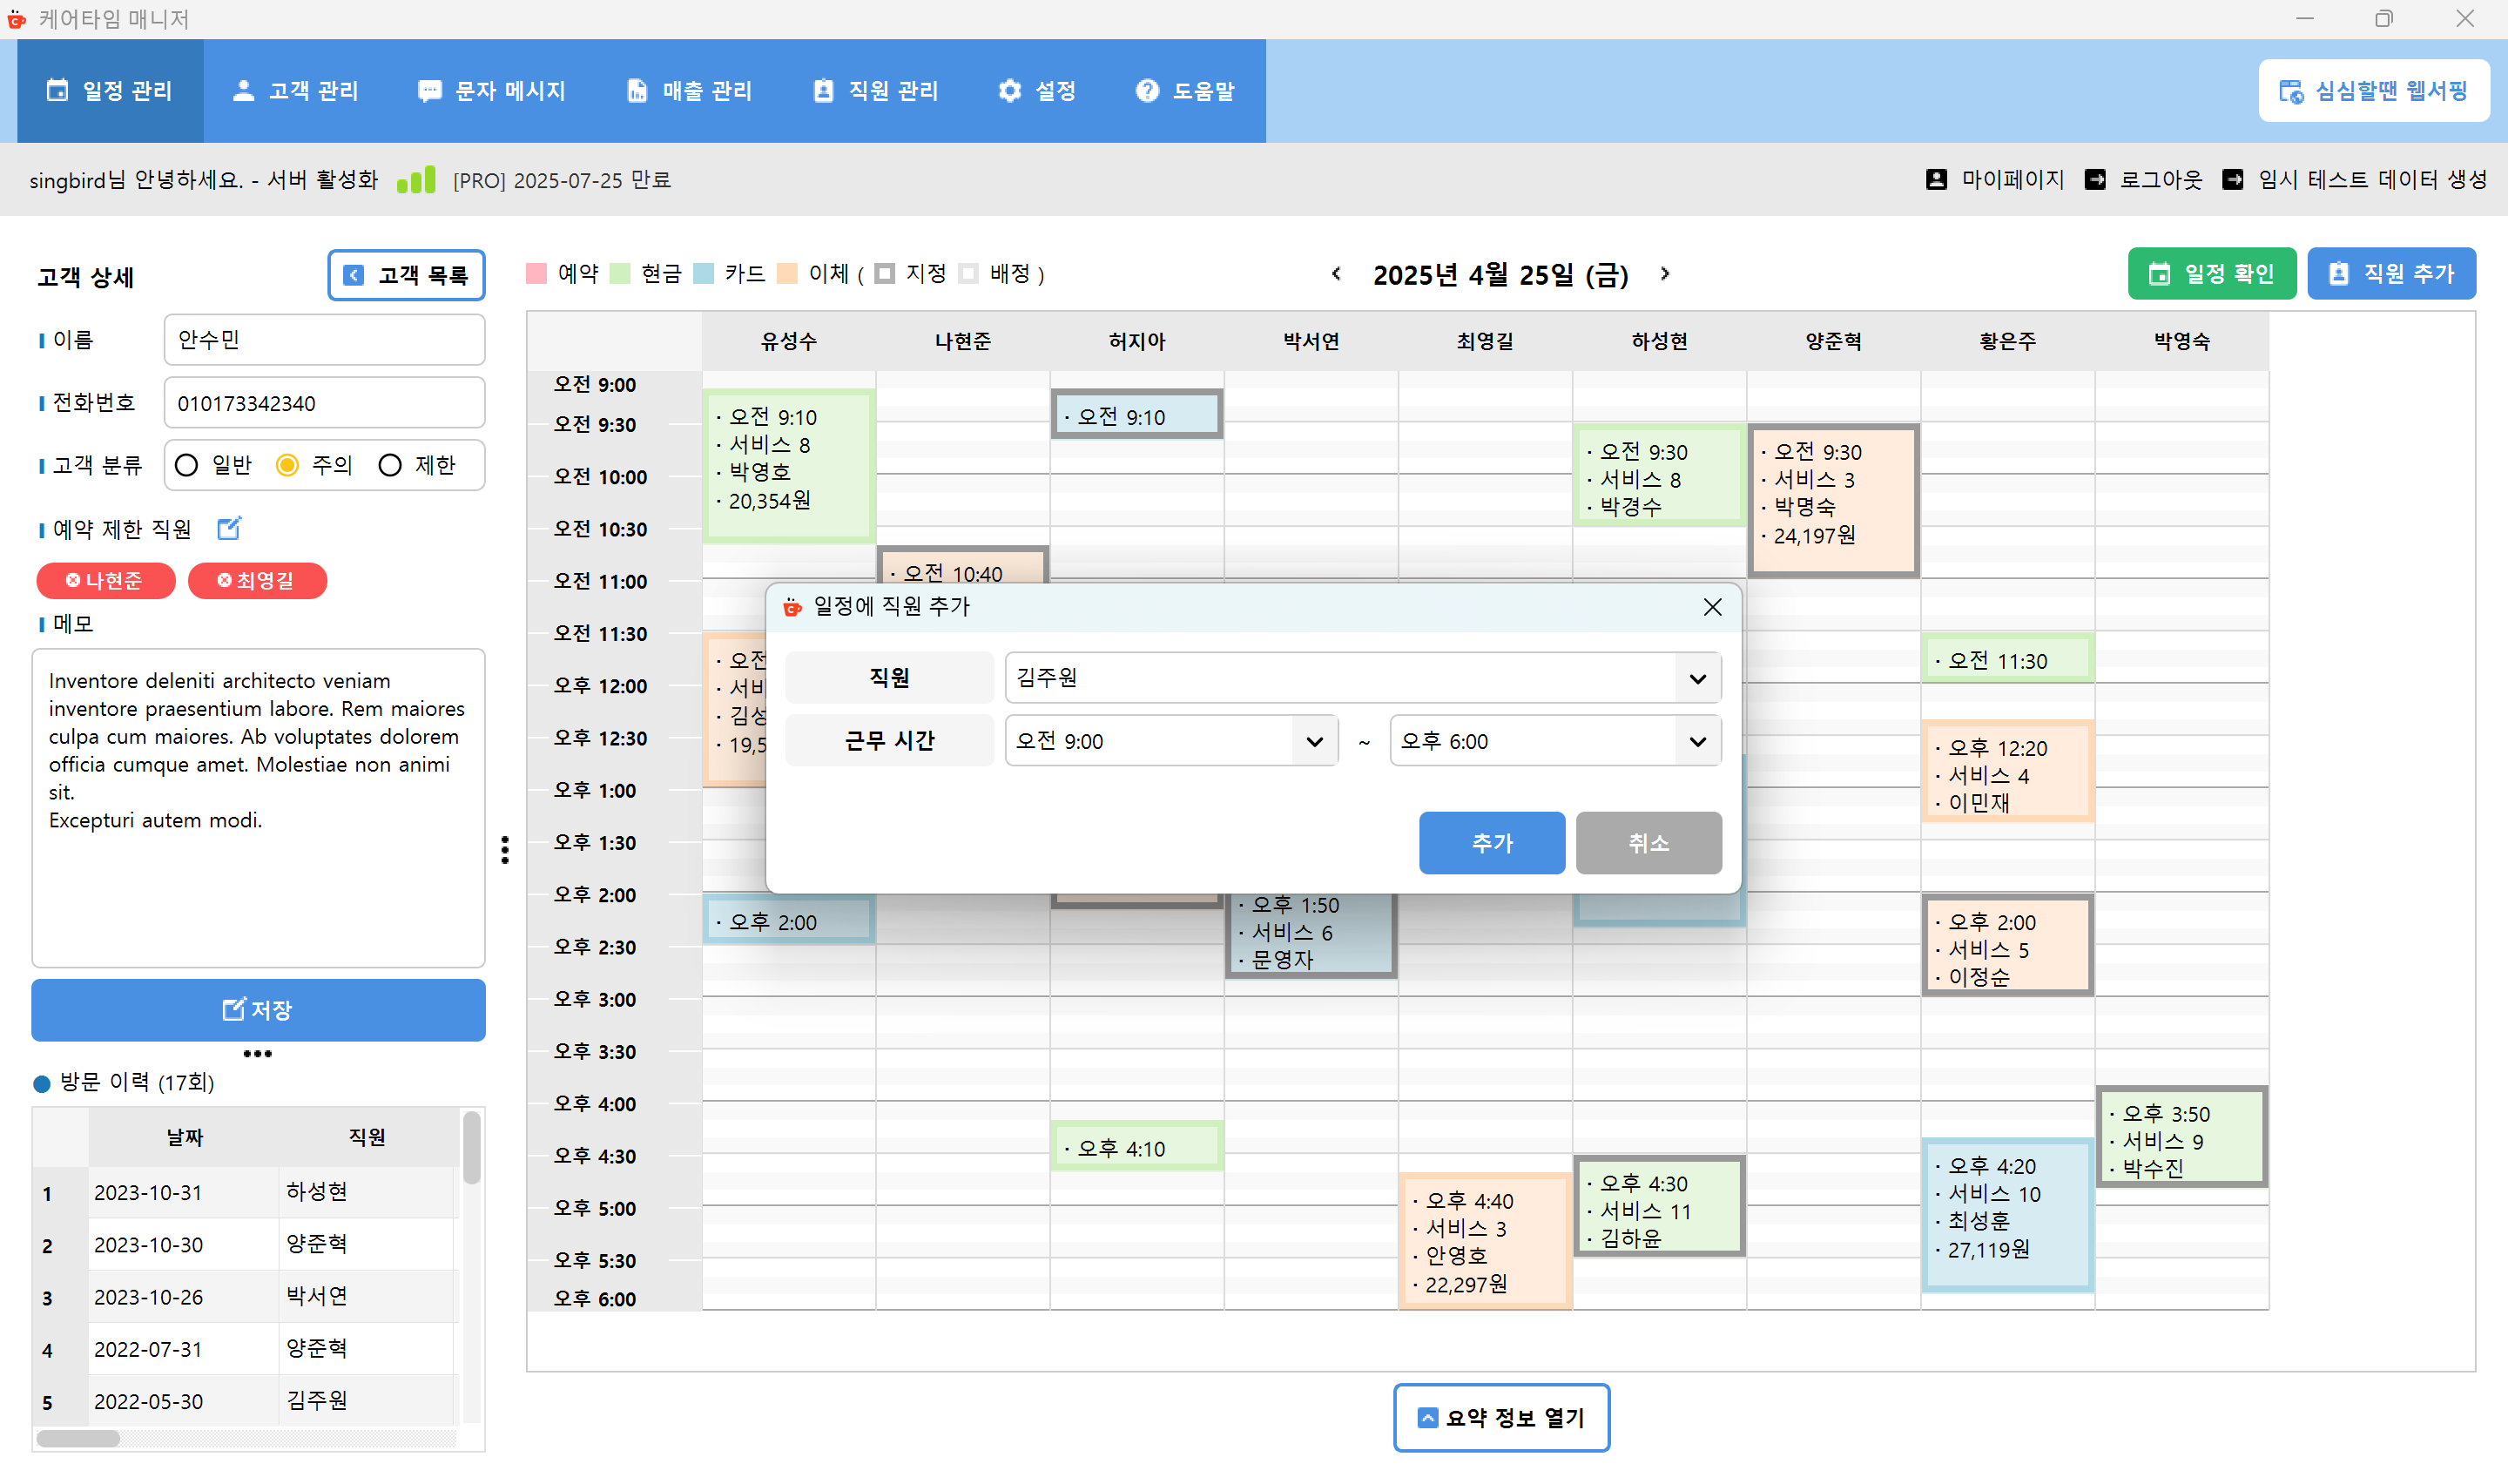Click the 취소 button in dialog
This screenshot has width=2508, height=1484.
(1648, 843)
